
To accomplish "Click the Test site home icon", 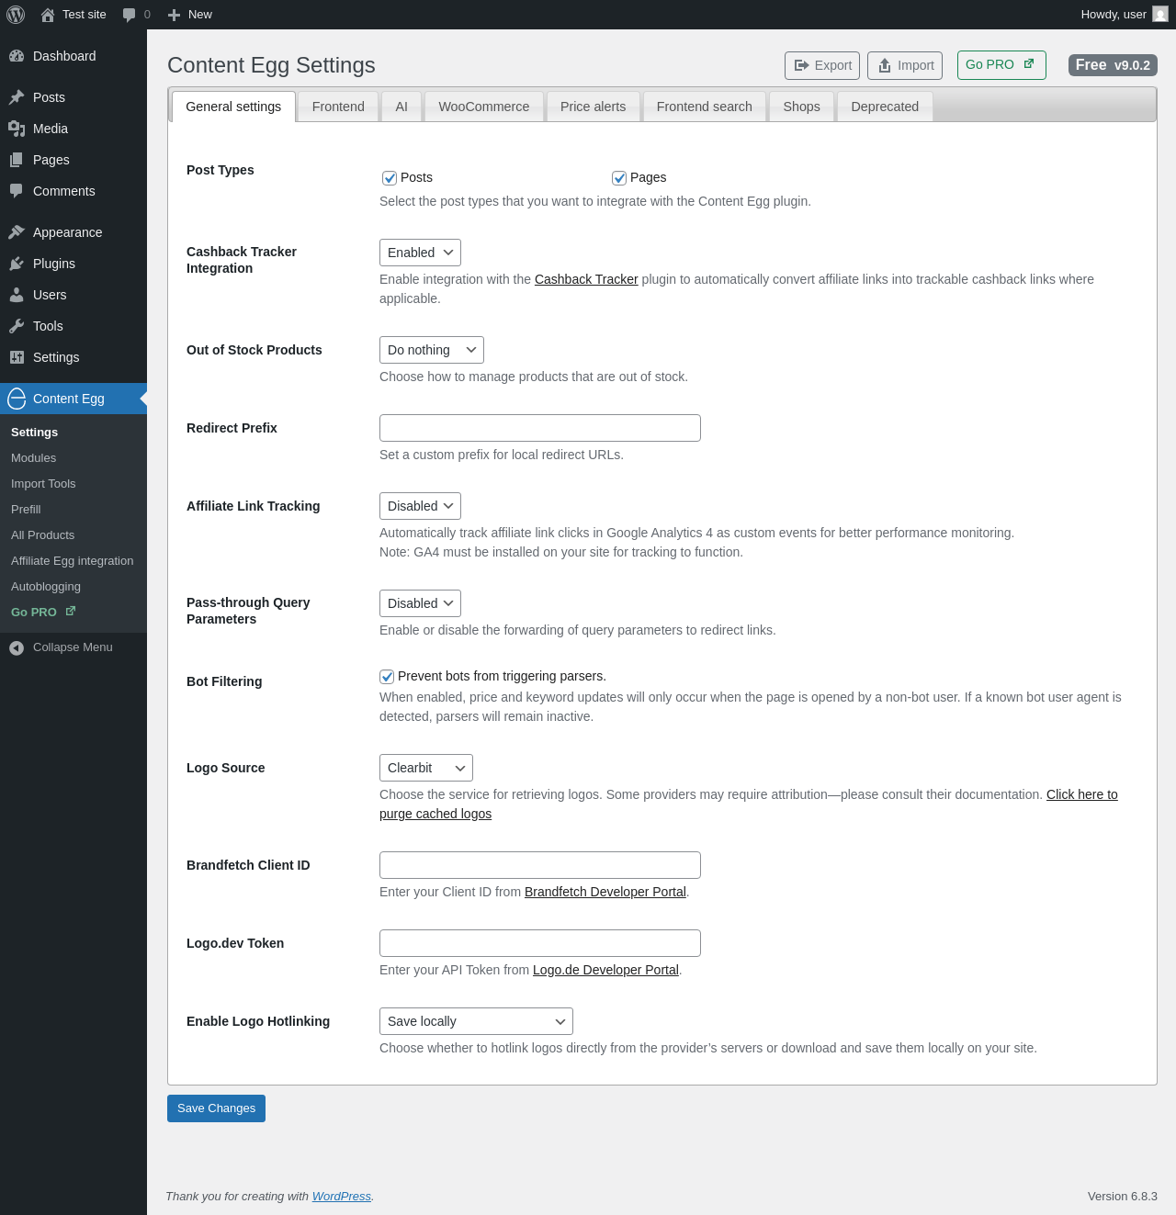I will pyautogui.click(x=48, y=15).
